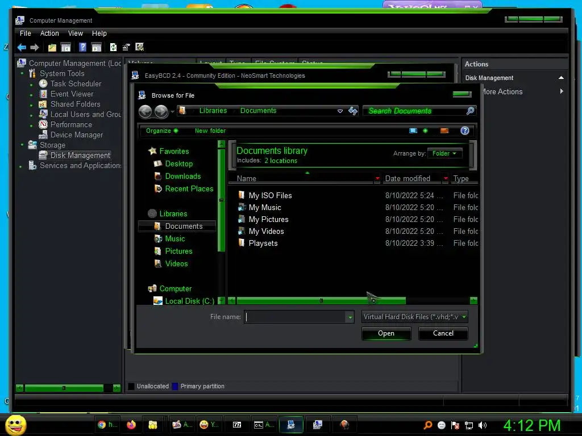Open the Virtual Hard Disk Files type dropdown

414,317
